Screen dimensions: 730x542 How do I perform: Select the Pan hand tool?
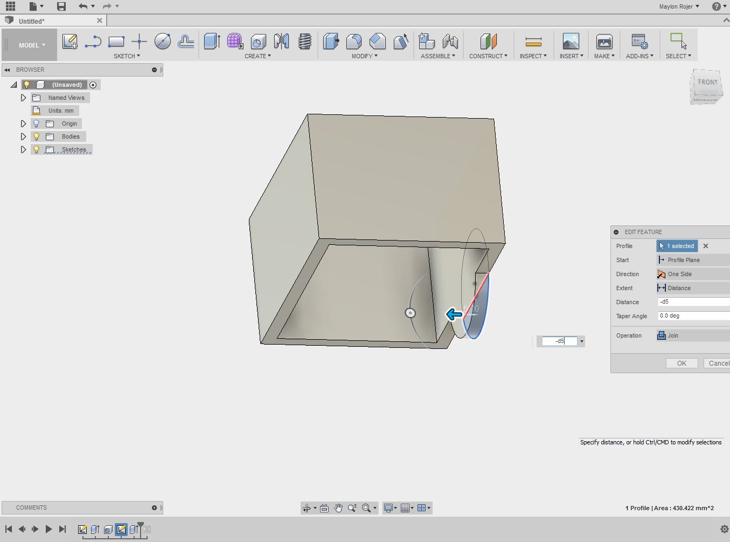tap(338, 508)
